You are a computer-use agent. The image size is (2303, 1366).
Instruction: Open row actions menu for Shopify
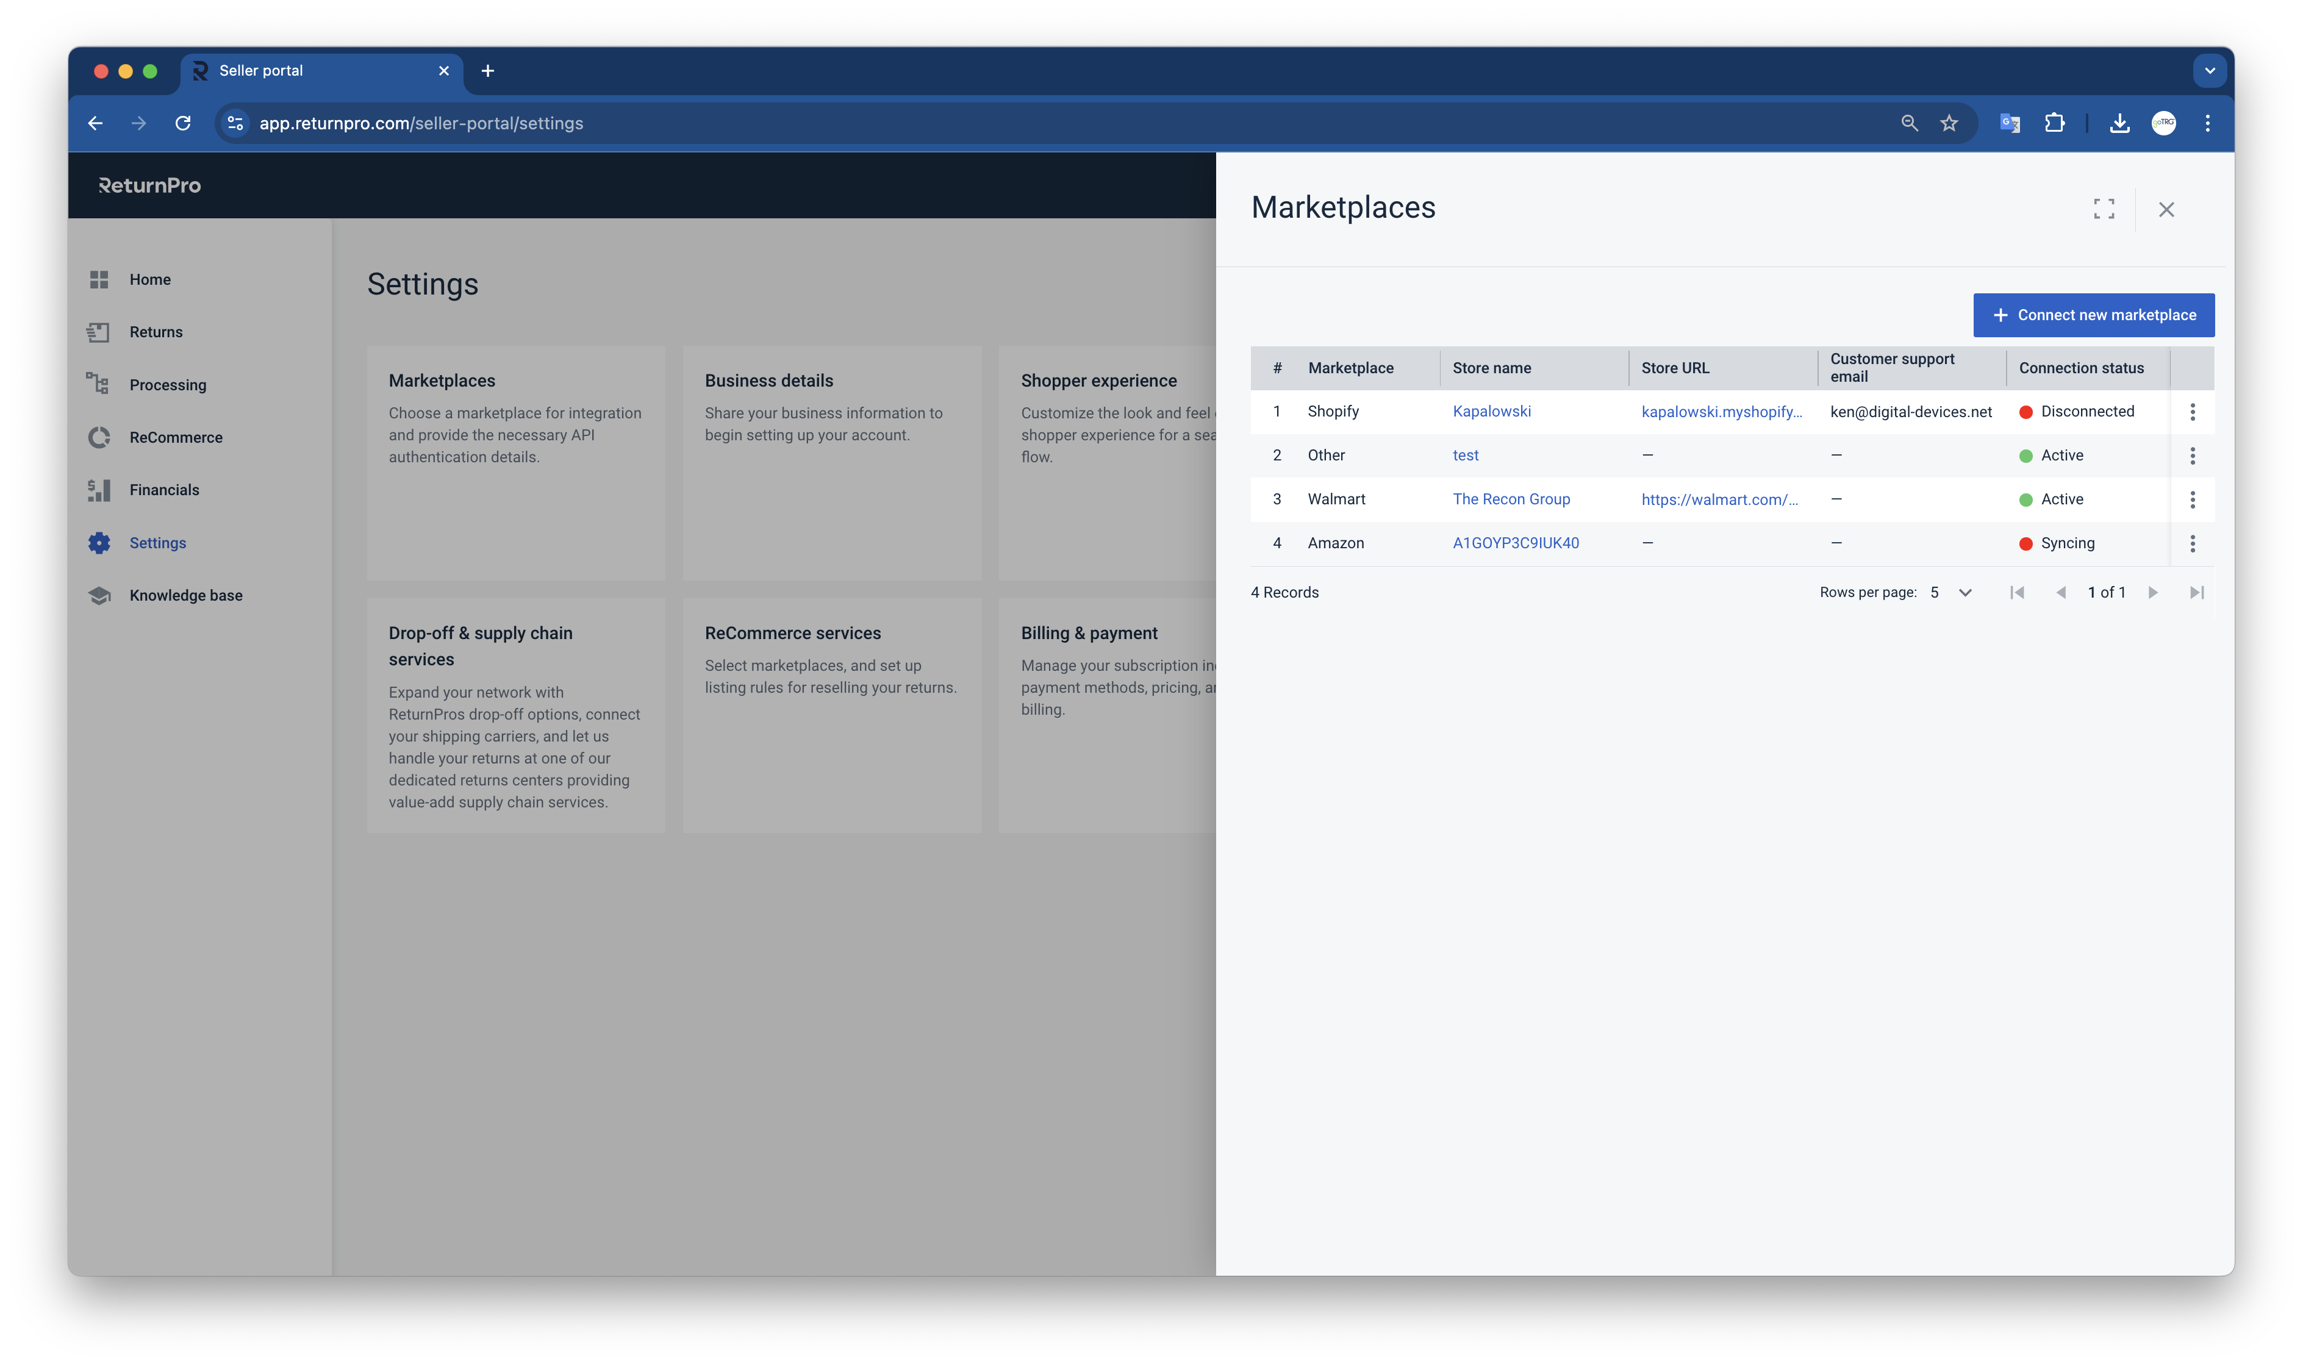pos(2191,412)
